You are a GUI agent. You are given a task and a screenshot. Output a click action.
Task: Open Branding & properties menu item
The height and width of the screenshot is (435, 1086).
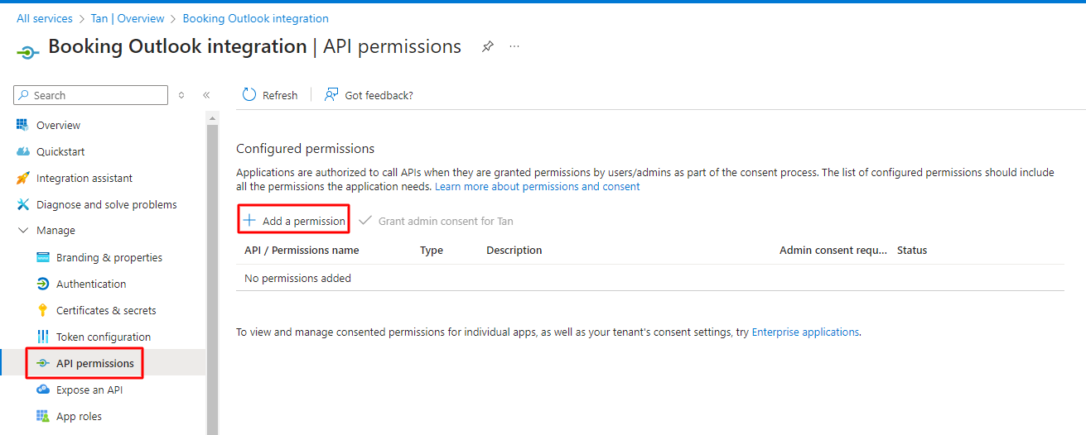[109, 257]
